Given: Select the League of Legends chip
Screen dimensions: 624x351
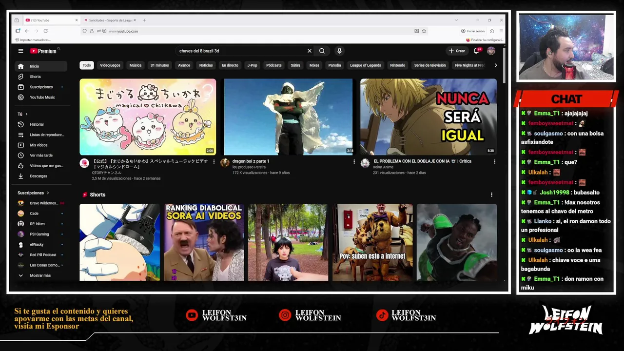Looking at the screenshot, I should coord(366,65).
